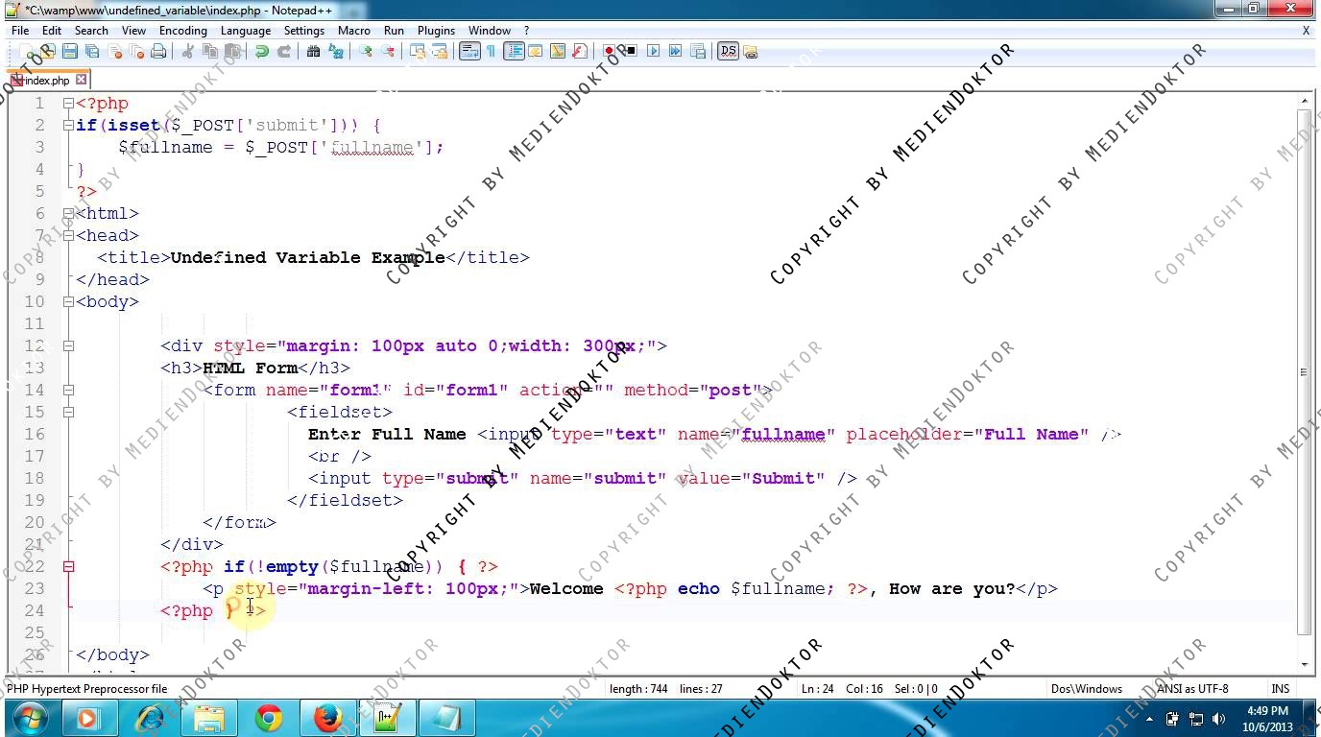Collapse the <div style> fold at line 12
Image resolution: width=1321 pixels, height=737 pixels.
68,345
